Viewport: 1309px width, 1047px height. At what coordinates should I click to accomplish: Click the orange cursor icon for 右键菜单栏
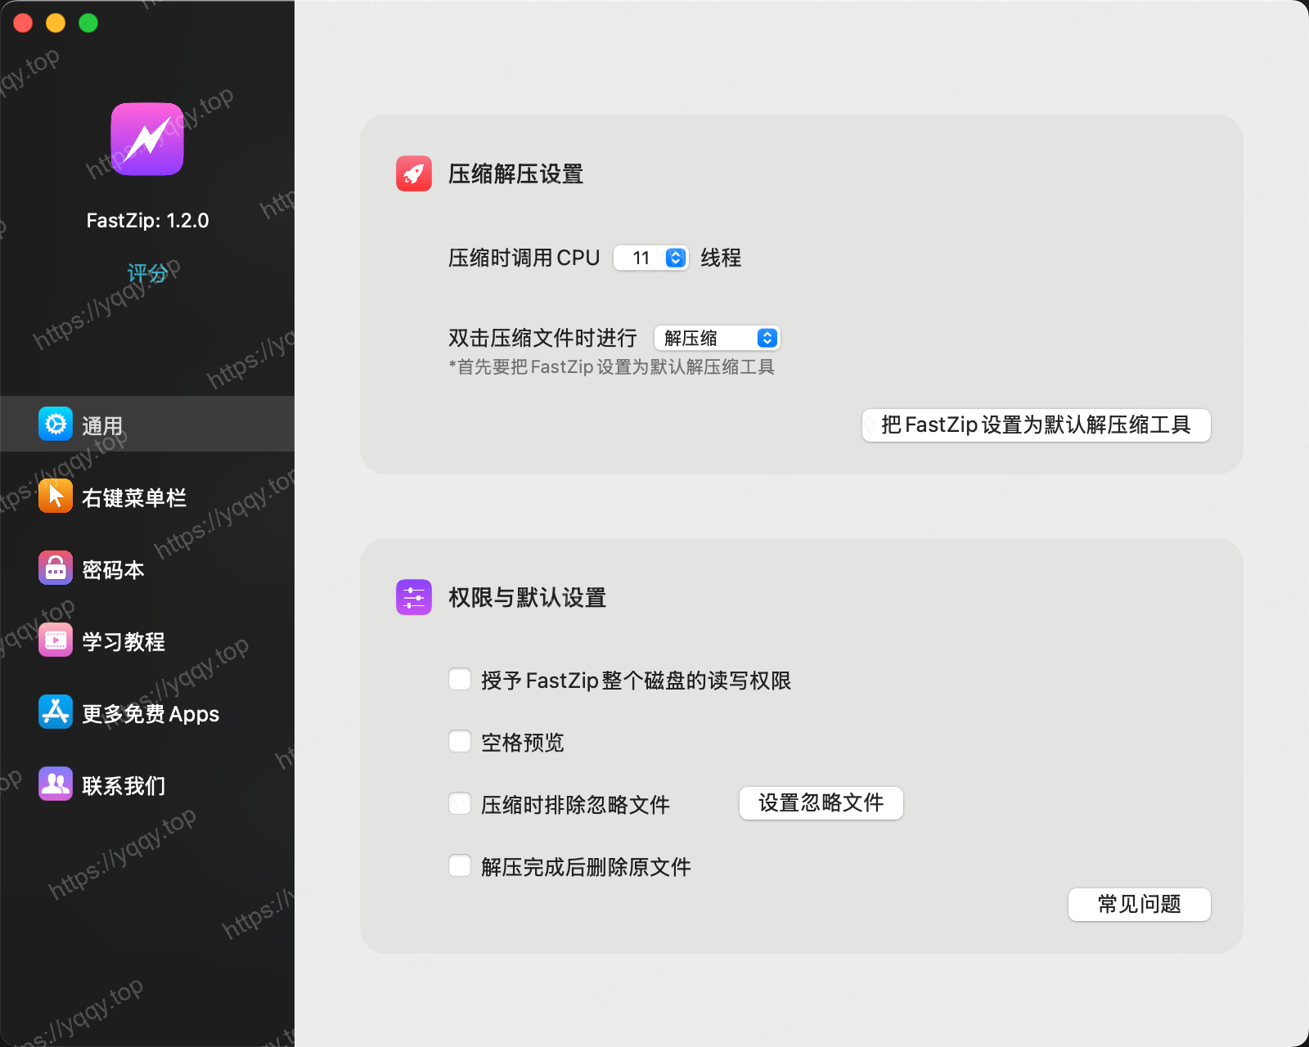[x=56, y=497]
